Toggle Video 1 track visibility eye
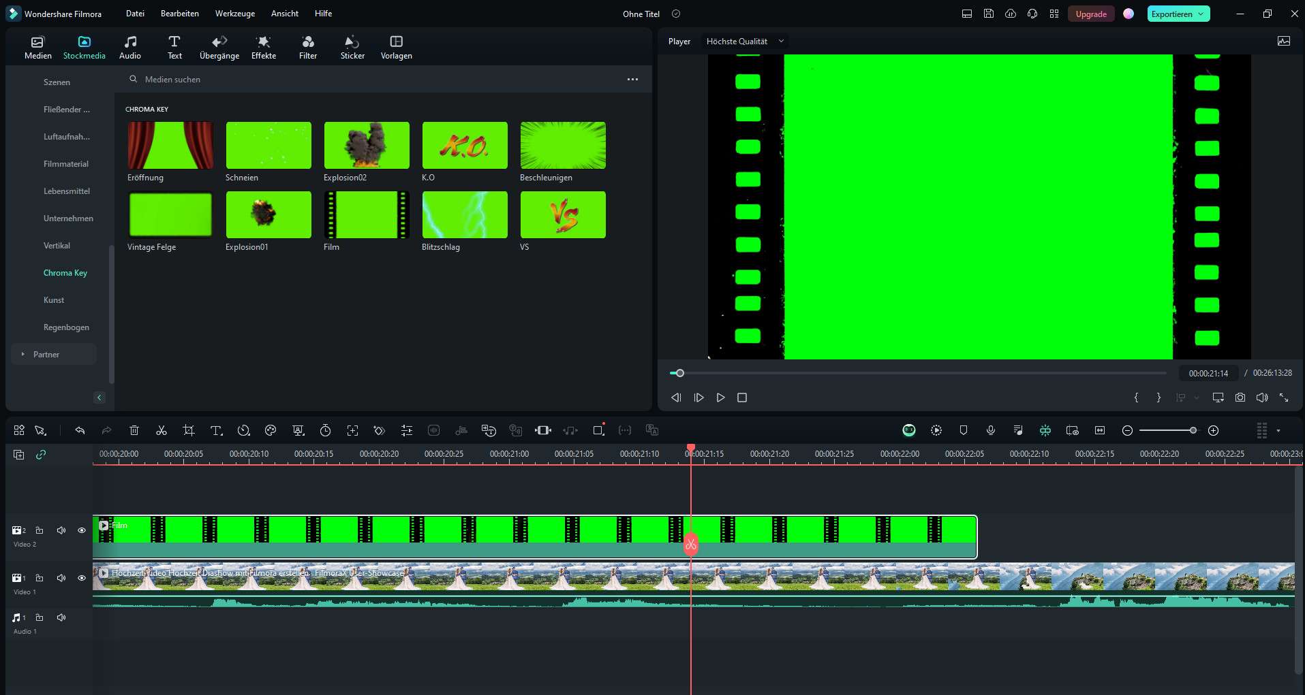This screenshot has width=1305, height=695. click(x=82, y=578)
